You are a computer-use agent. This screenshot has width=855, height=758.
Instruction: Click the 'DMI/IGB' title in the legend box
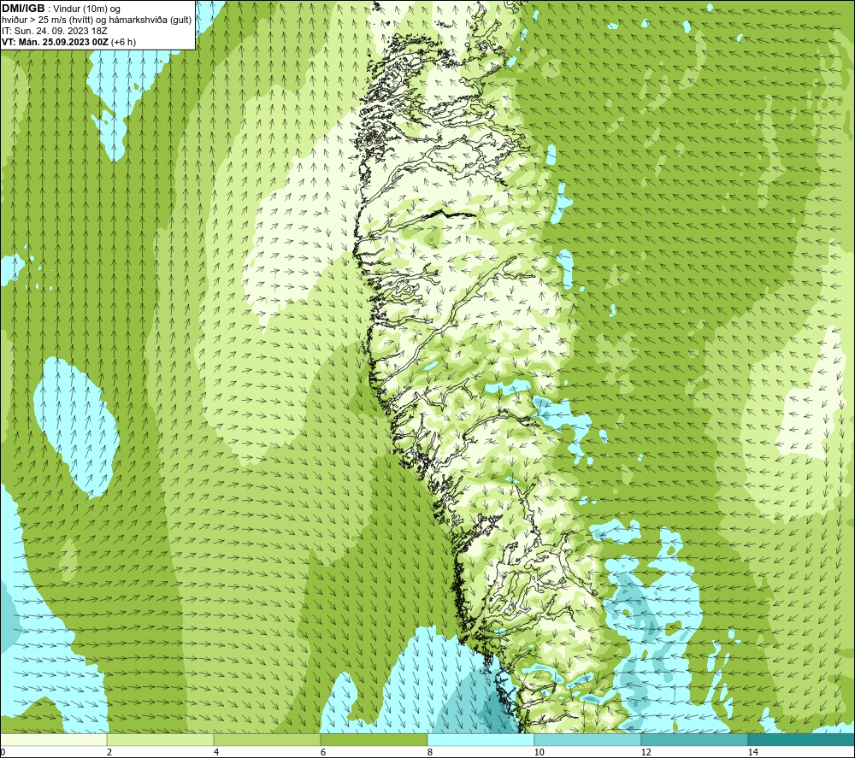click(x=23, y=9)
